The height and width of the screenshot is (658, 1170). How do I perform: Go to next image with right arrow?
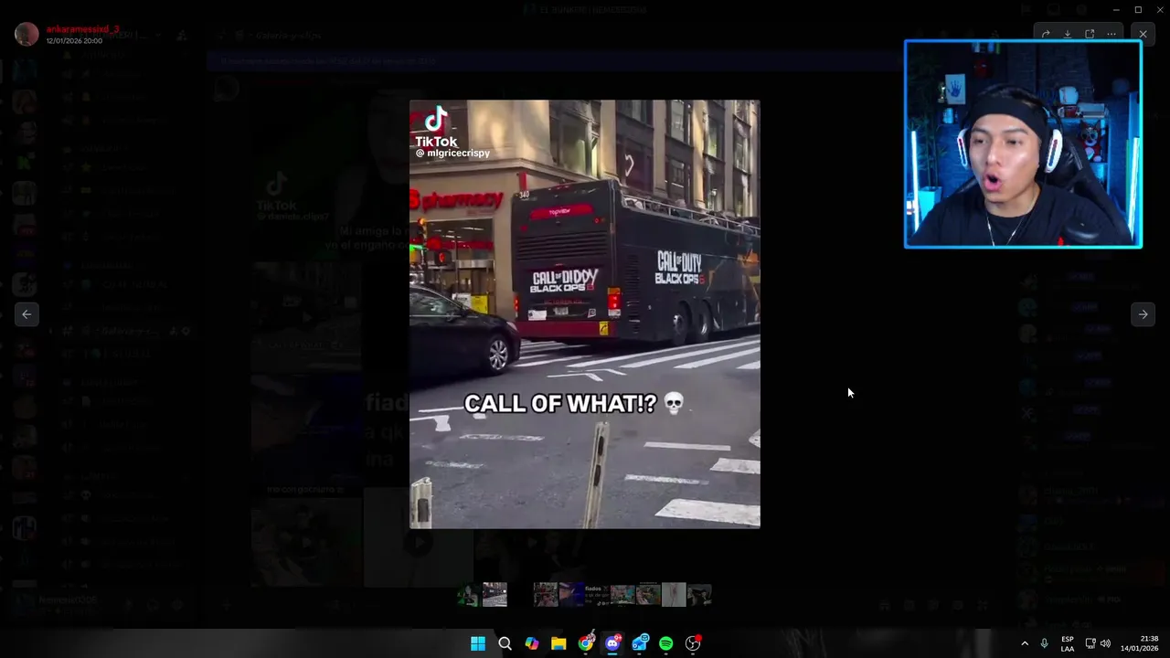[x=1143, y=314]
